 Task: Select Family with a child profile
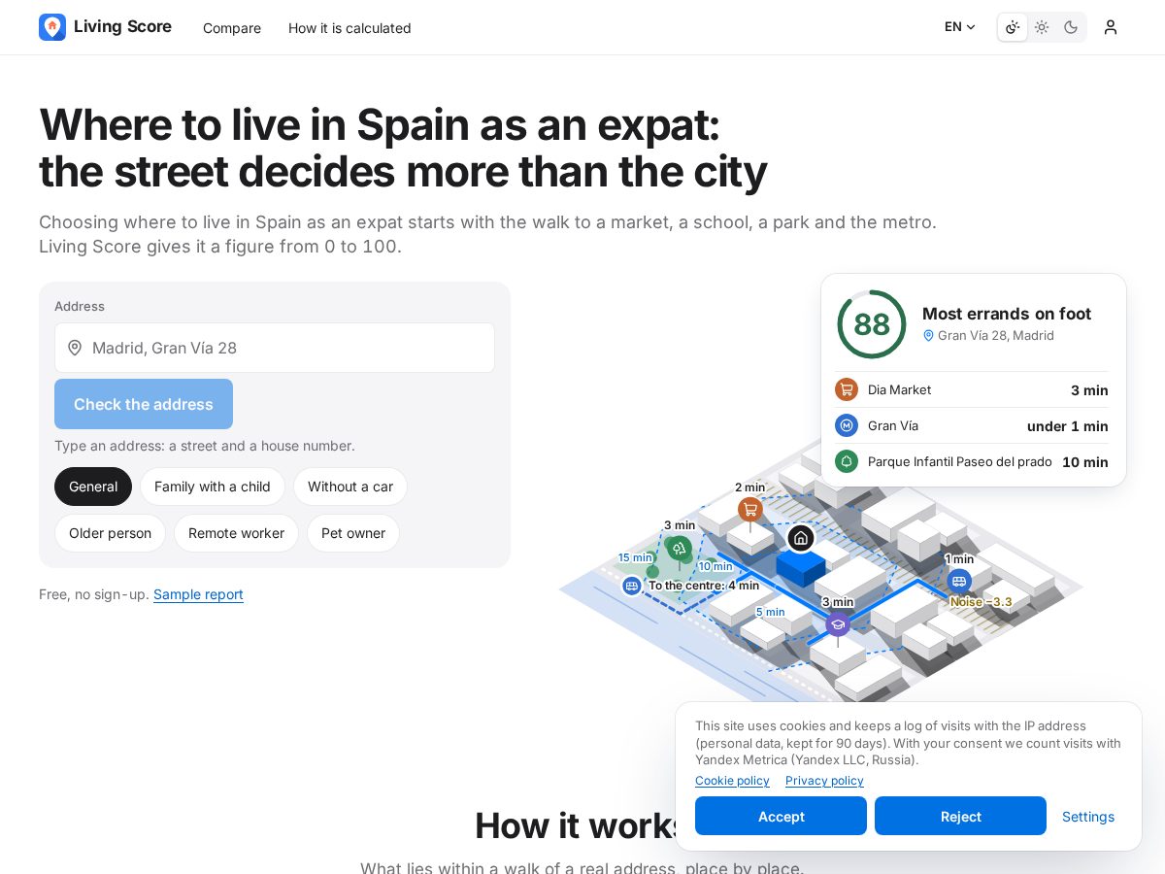click(x=213, y=487)
